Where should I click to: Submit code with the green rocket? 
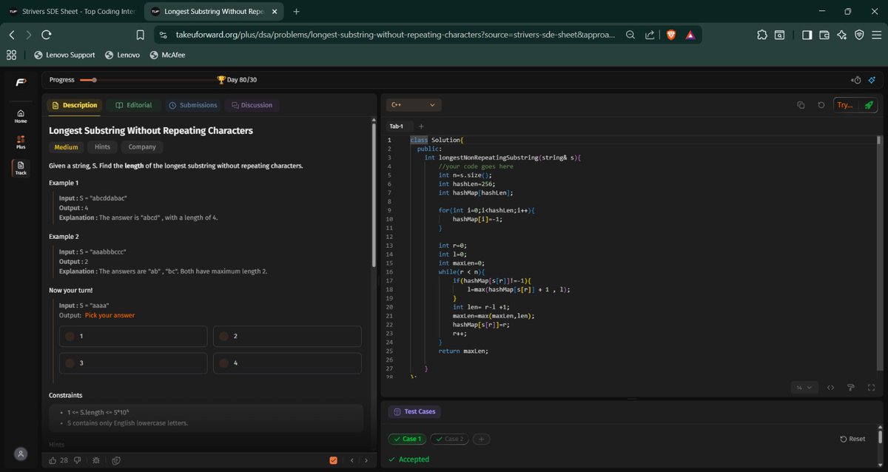(x=869, y=105)
